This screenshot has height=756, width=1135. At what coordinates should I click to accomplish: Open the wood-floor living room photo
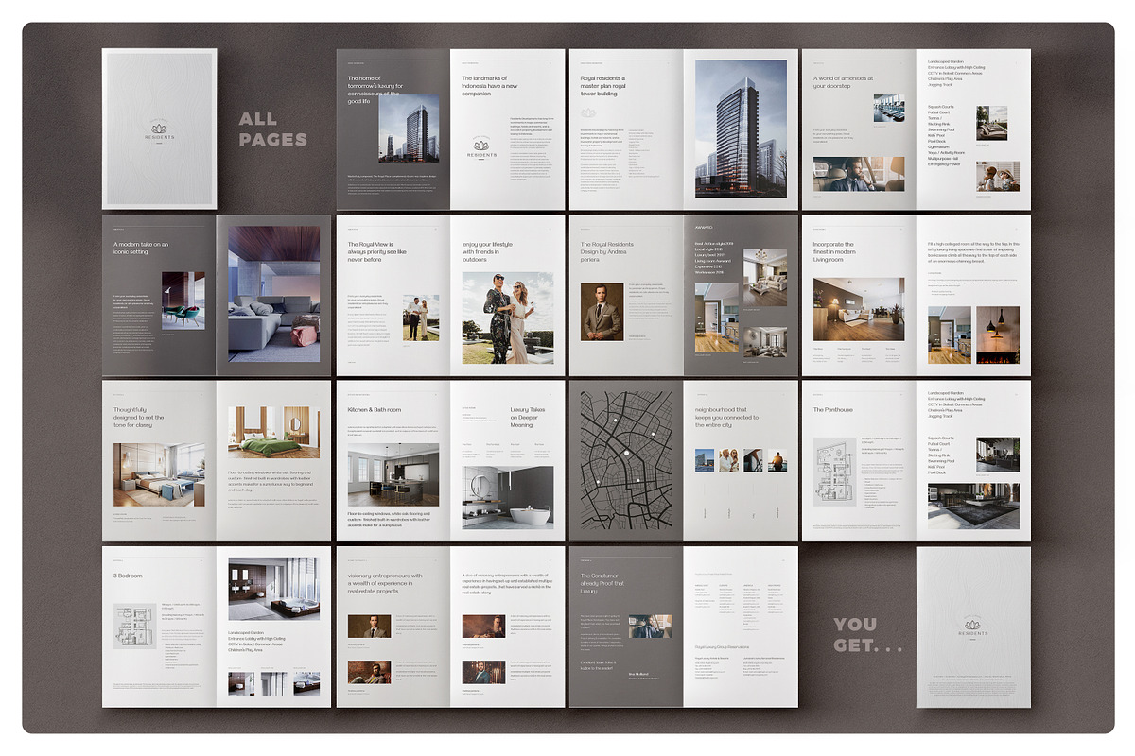point(858,309)
